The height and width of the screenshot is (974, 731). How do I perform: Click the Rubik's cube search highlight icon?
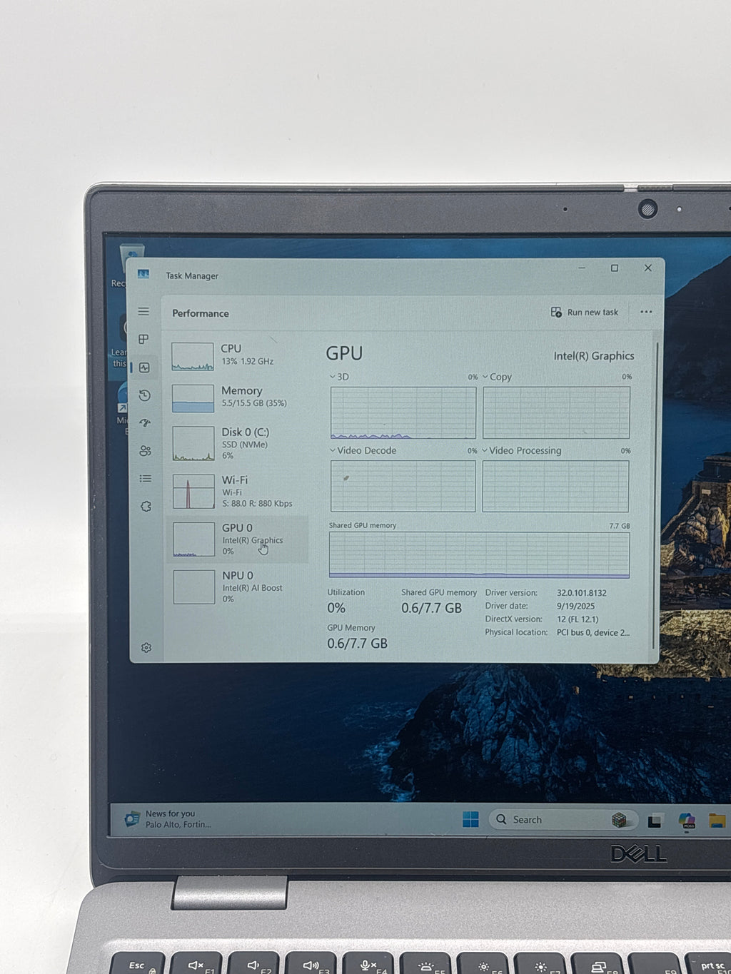[619, 820]
